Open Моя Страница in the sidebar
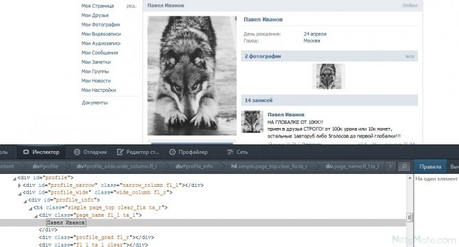Viewport: 459px width, 247px height. click(97, 6)
